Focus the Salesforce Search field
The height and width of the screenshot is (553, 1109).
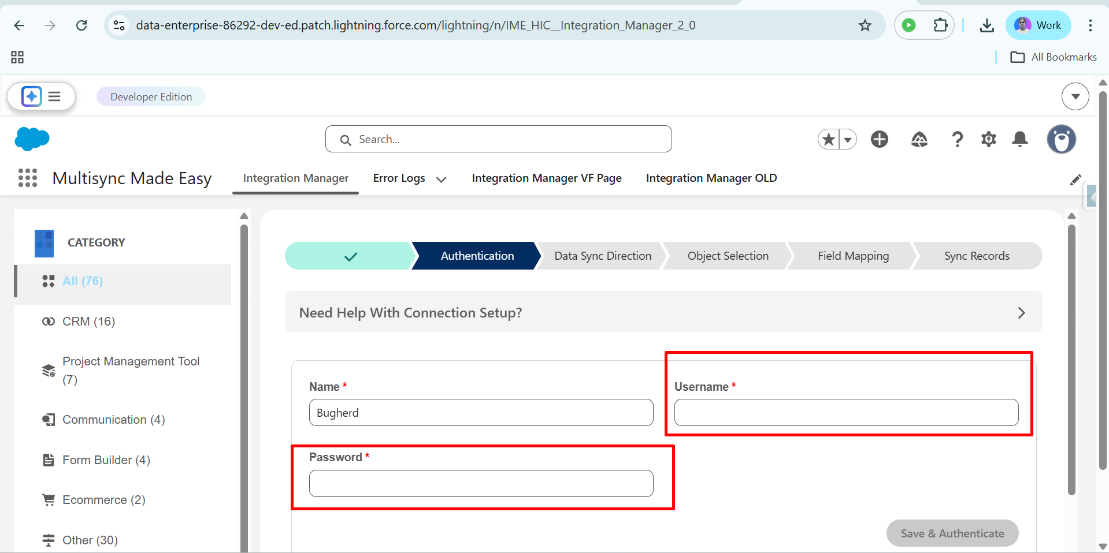(498, 139)
